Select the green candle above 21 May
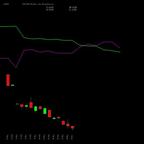This screenshot has height=144, width=144. coord(45,111)
